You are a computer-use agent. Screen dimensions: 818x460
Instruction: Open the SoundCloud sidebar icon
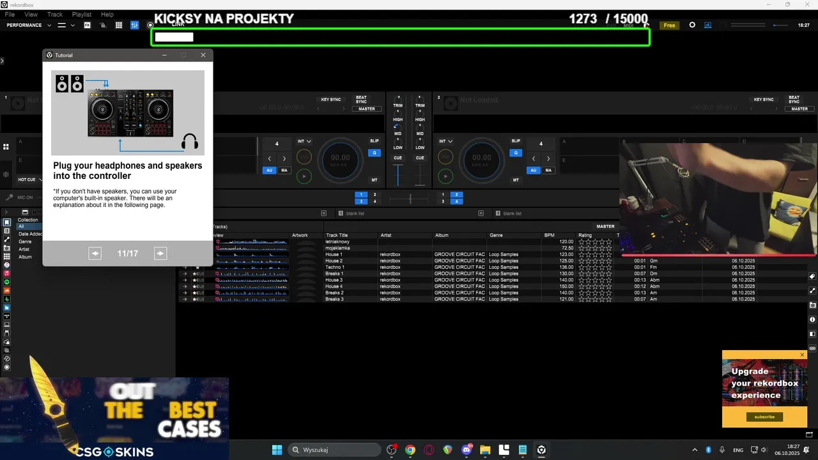(x=7, y=290)
